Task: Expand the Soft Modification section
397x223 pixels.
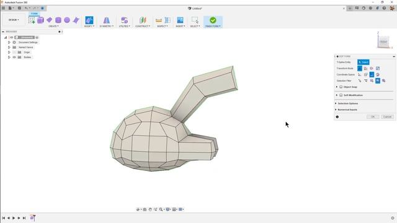Action: click(x=337, y=95)
